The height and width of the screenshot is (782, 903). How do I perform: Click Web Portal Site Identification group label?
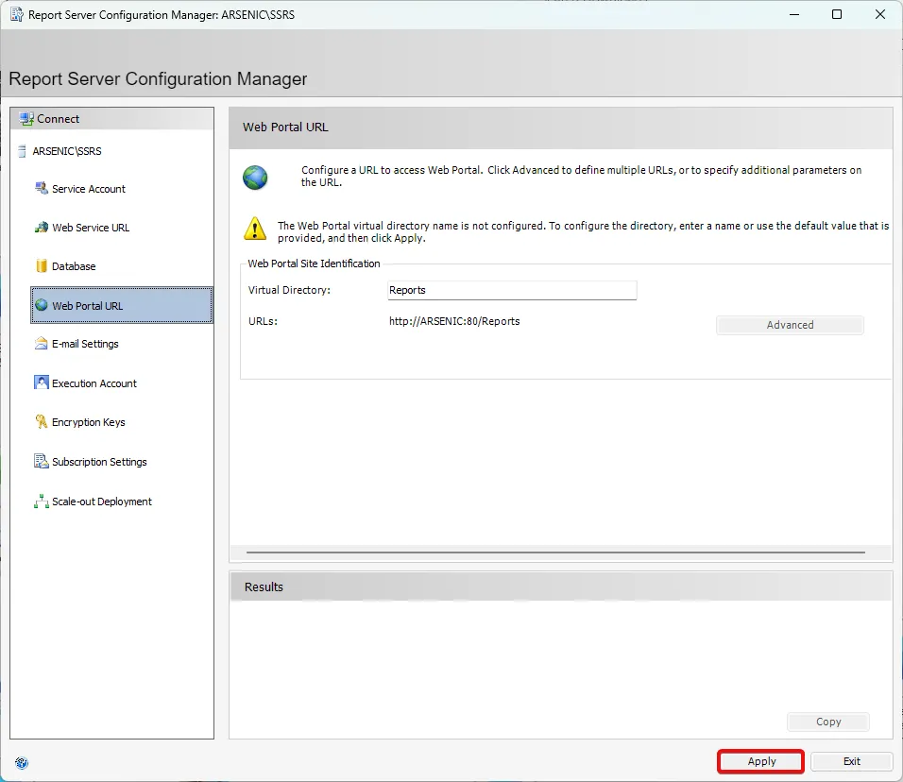pos(314,263)
